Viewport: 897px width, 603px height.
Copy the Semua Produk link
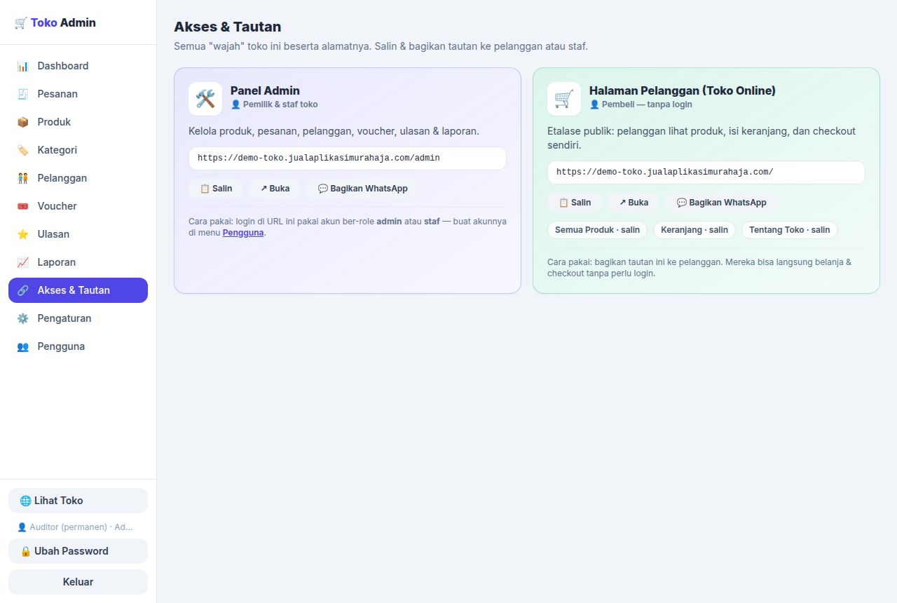pos(597,230)
